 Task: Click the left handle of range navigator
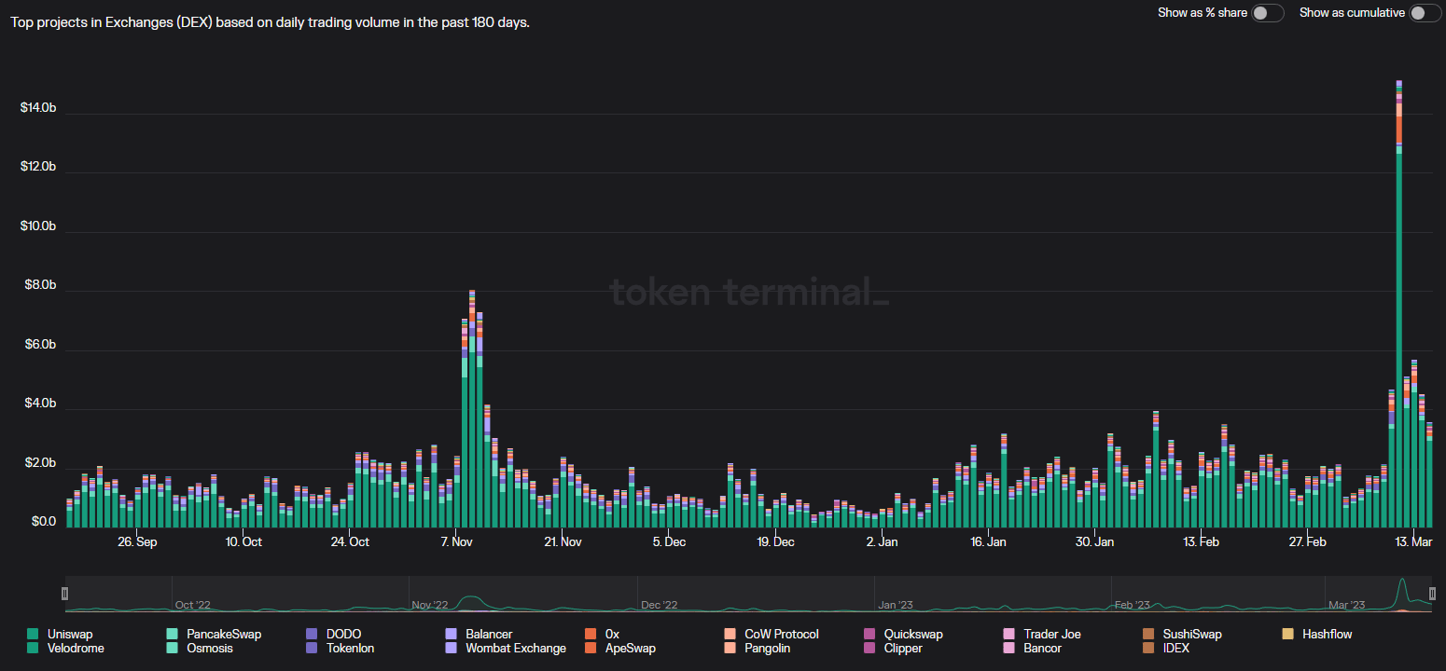coord(64,594)
